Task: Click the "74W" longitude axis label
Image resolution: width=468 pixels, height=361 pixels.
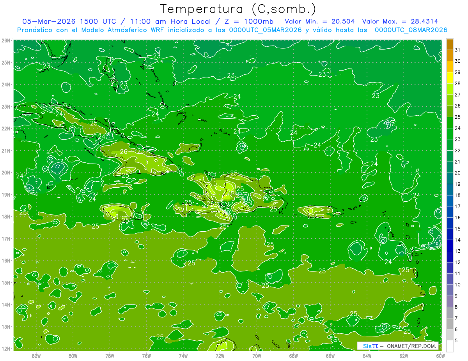Action: pos(183,356)
